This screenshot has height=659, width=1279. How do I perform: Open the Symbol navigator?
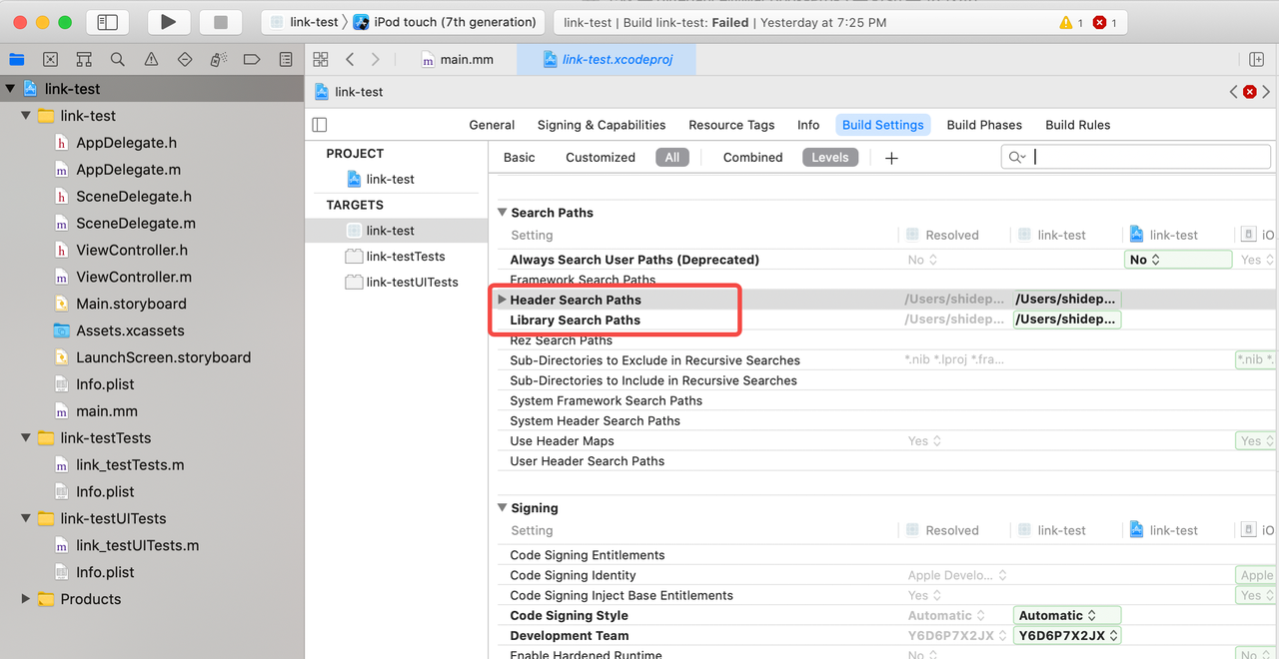click(84, 59)
